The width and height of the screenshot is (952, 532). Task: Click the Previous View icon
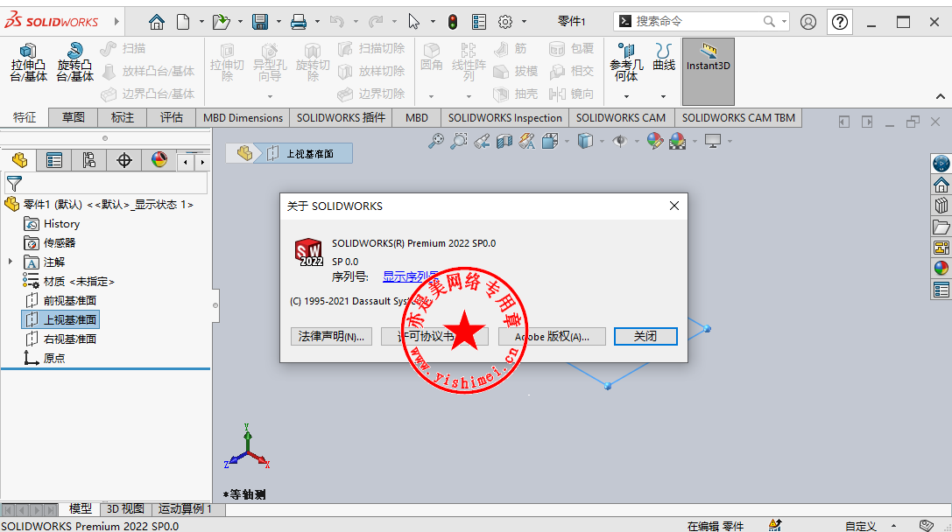pyautogui.click(x=482, y=142)
